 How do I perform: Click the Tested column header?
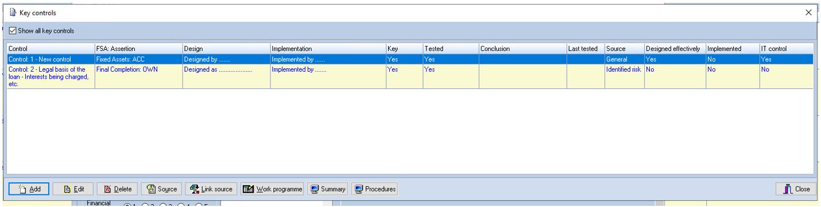[x=451, y=49]
